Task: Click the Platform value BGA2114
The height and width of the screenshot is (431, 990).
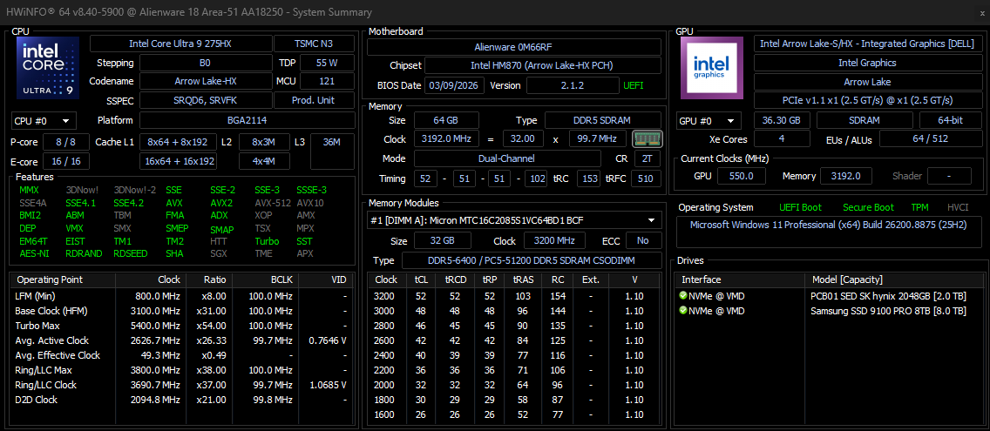Action: pyautogui.click(x=247, y=120)
